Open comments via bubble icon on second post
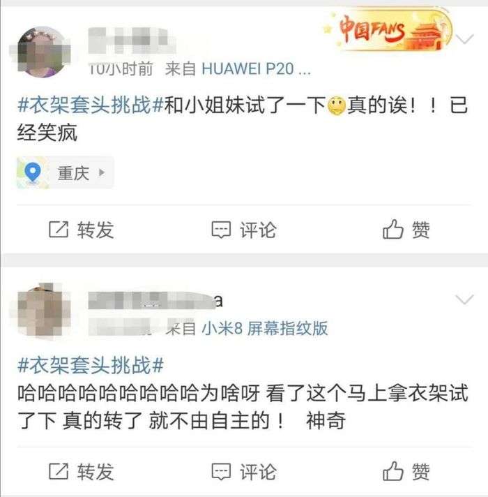Viewport: 488px width, 497px height. [221, 471]
